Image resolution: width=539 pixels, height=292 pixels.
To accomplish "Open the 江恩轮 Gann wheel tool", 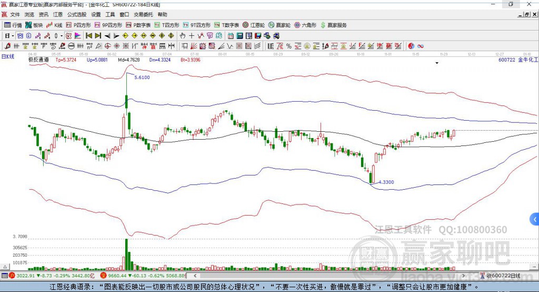I will click(x=254, y=25).
